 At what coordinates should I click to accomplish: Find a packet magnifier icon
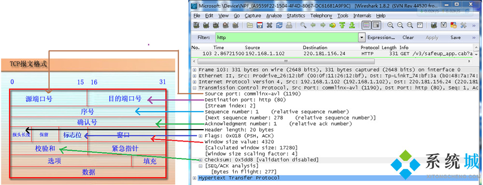[x=303, y=25]
